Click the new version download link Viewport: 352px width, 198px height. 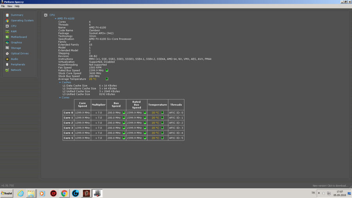coord(330,186)
